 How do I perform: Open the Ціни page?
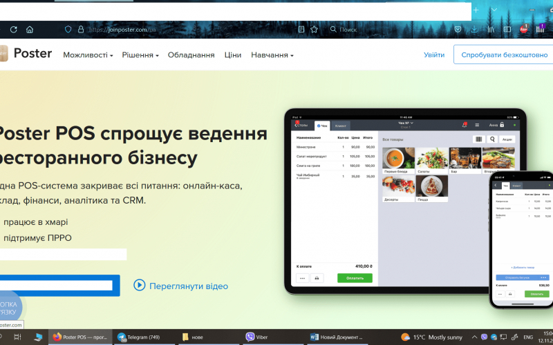point(233,55)
